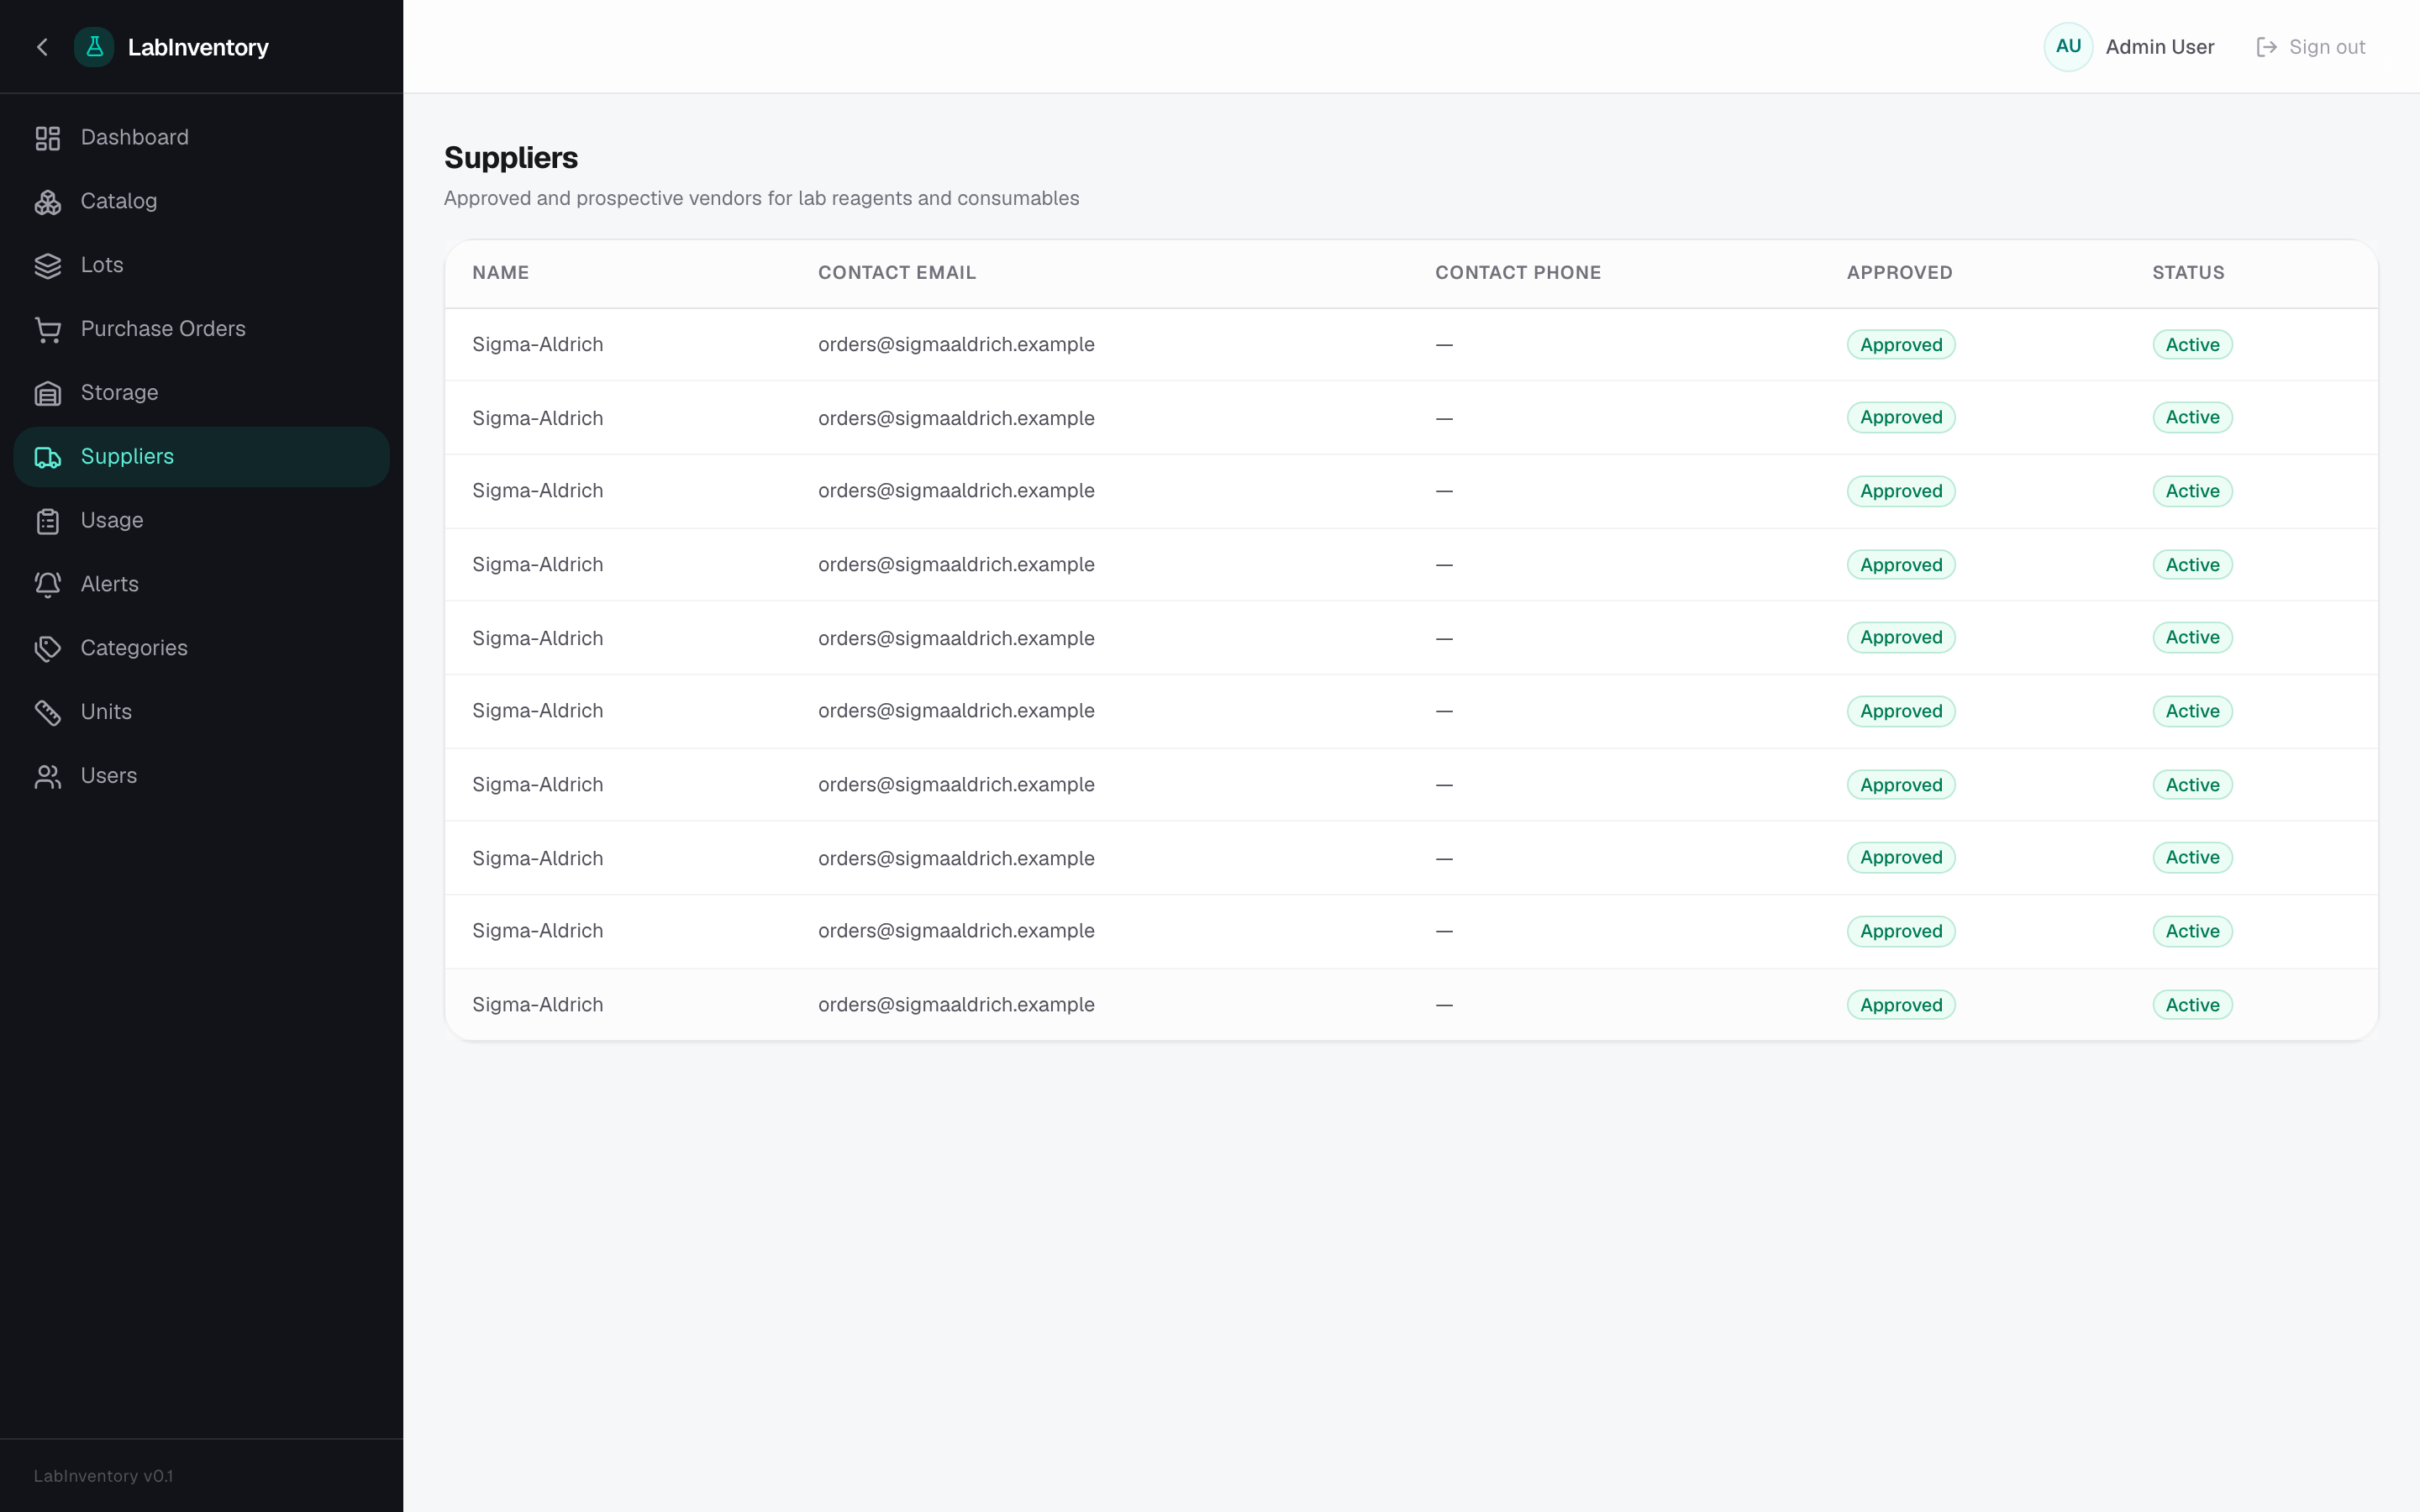2420x1512 pixels.
Task: Click the Purchase Orders cart icon
Action: (x=48, y=330)
